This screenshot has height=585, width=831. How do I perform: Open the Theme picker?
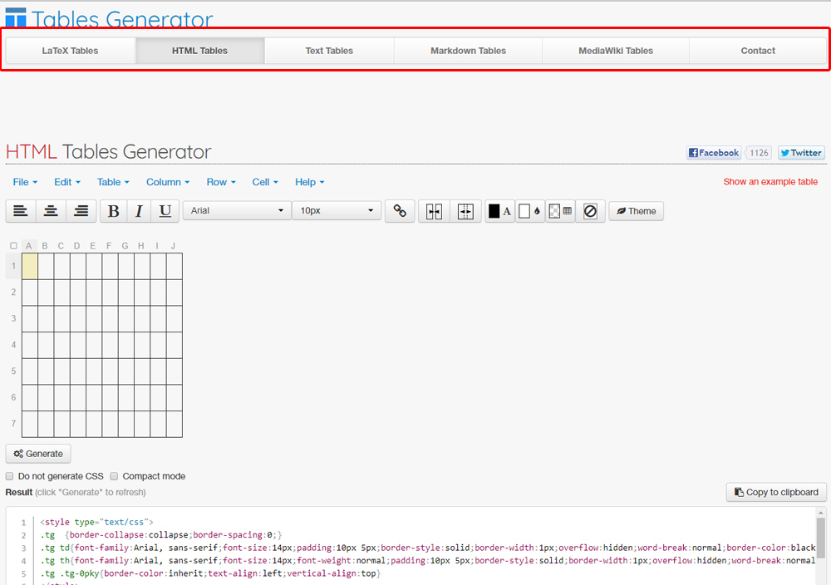636,211
